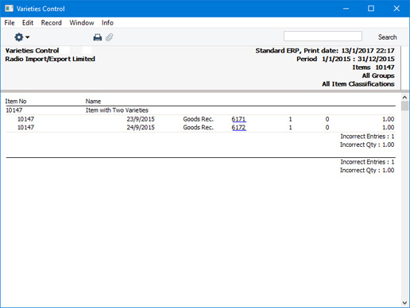The image size is (410, 308).
Task: Open Goods Receipt link 6171
Action: (x=238, y=119)
